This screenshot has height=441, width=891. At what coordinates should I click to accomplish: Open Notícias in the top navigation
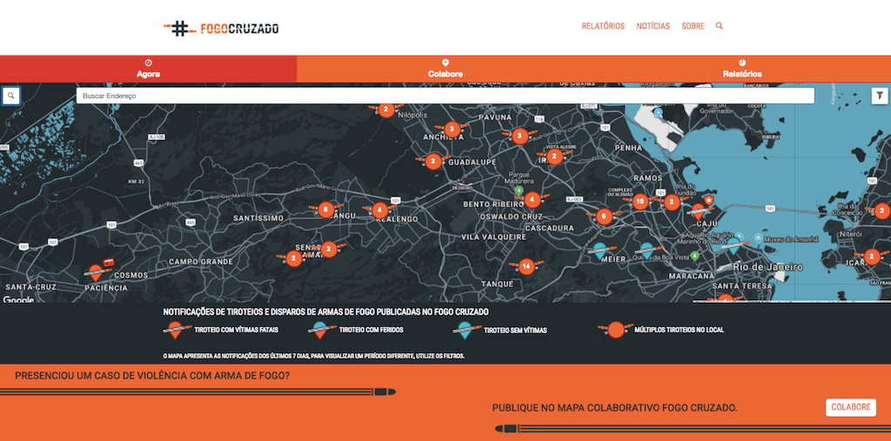(x=653, y=26)
